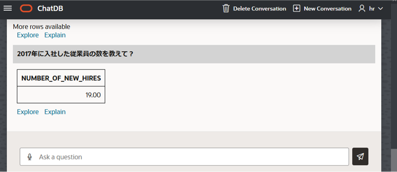Open Explain below the NUMBER_OF_NEW_HIRES table
Image resolution: width=397 pixels, height=172 pixels.
click(55, 112)
